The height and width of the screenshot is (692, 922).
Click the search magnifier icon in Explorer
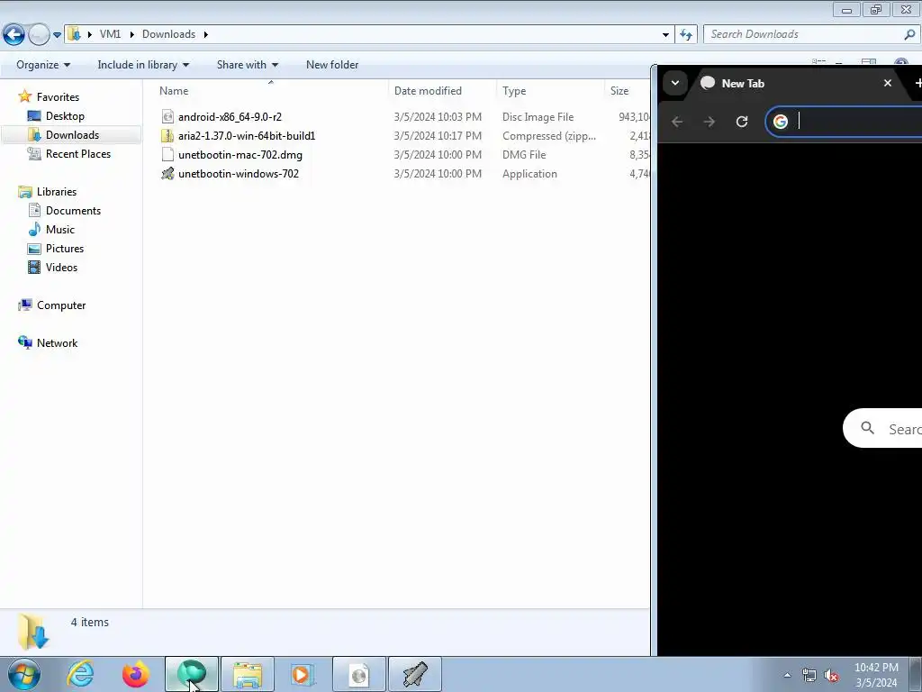(x=909, y=35)
